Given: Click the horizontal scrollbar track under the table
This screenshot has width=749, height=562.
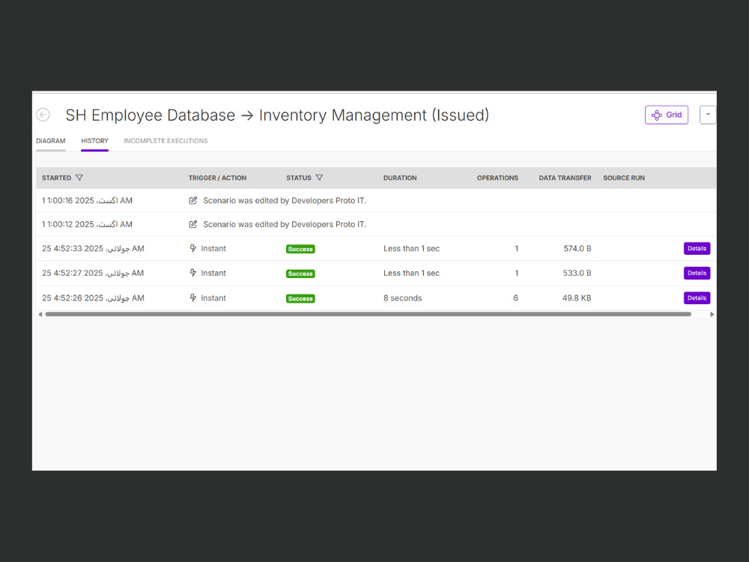Looking at the screenshot, I should click(368, 315).
